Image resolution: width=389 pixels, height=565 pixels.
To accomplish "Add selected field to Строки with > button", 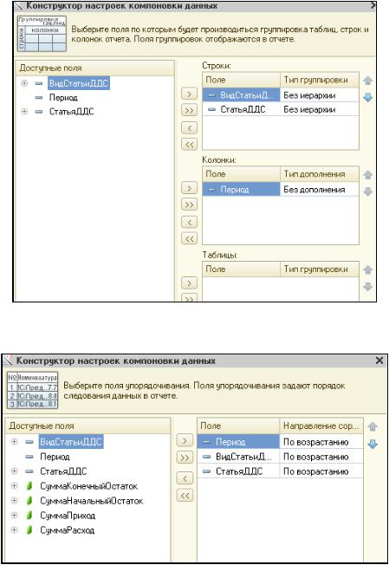I will 189,94.
